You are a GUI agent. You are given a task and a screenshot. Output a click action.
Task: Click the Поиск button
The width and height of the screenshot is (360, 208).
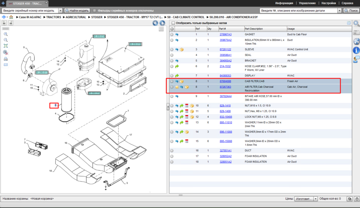(351, 10)
